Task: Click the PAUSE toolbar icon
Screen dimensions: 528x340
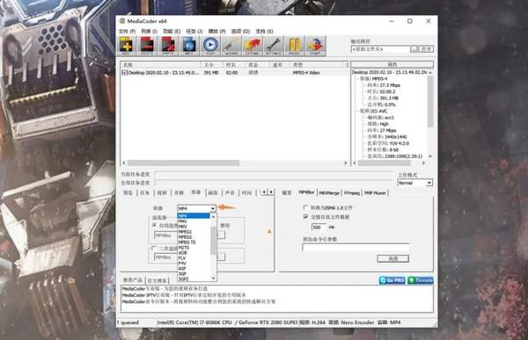Action: pos(294,46)
